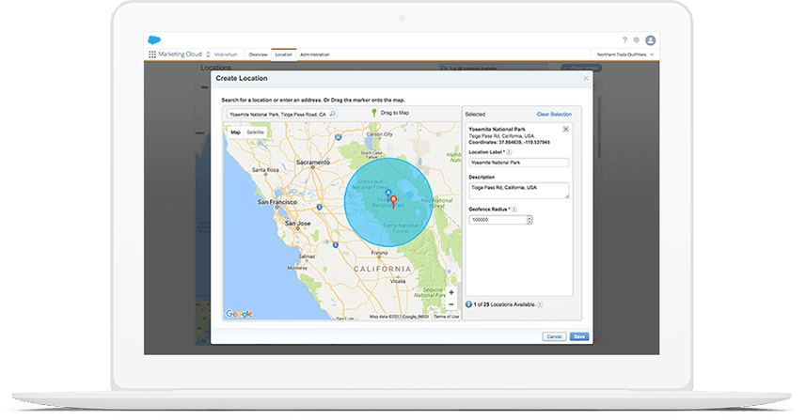Click the Save button

pyautogui.click(x=579, y=336)
